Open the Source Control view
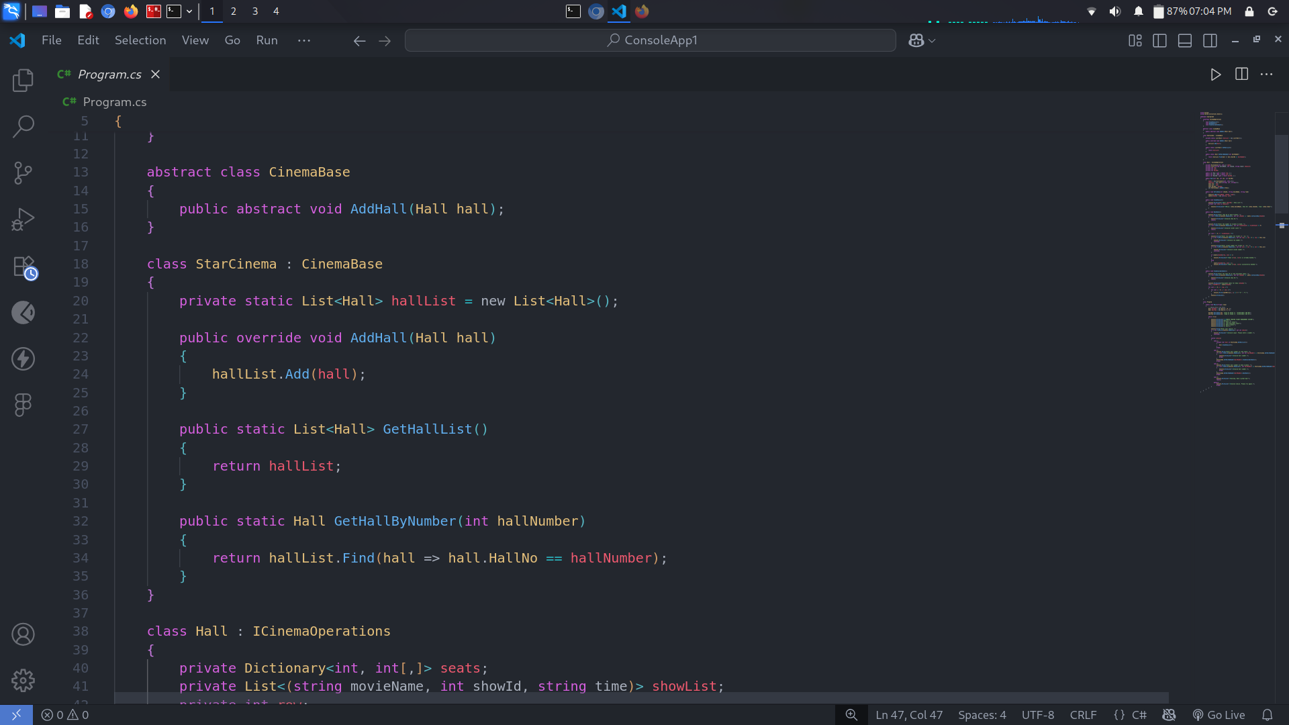The height and width of the screenshot is (725, 1289). (x=23, y=173)
